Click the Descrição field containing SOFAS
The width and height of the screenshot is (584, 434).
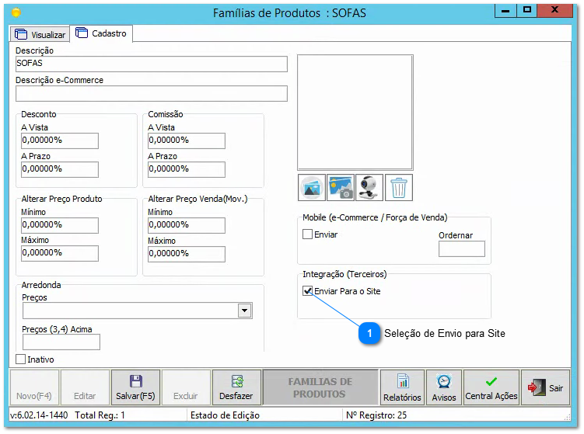click(x=152, y=64)
